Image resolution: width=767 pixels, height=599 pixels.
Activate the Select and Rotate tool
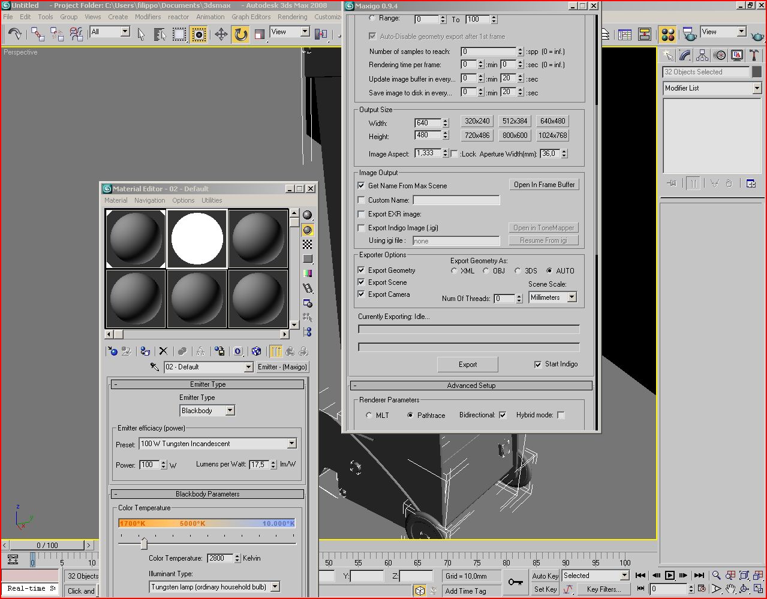(x=240, y=34)
